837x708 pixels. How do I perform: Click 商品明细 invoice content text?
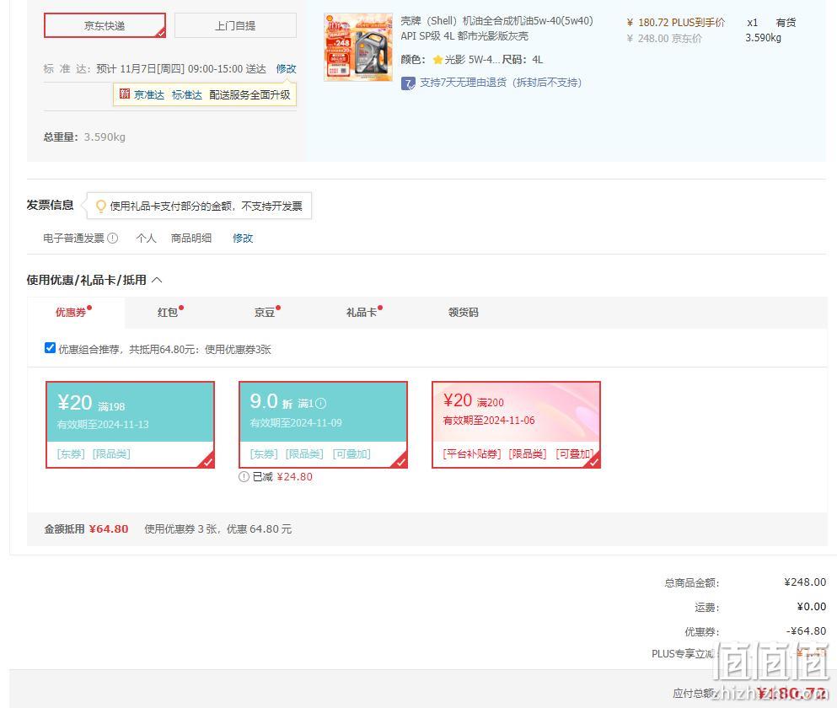pyautogui.click(x=191, y=239)
